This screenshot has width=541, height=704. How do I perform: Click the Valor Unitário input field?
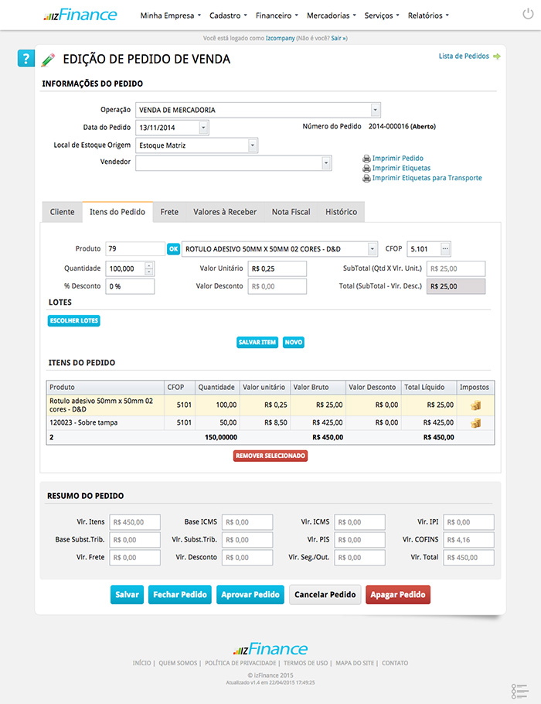(277, 268)
